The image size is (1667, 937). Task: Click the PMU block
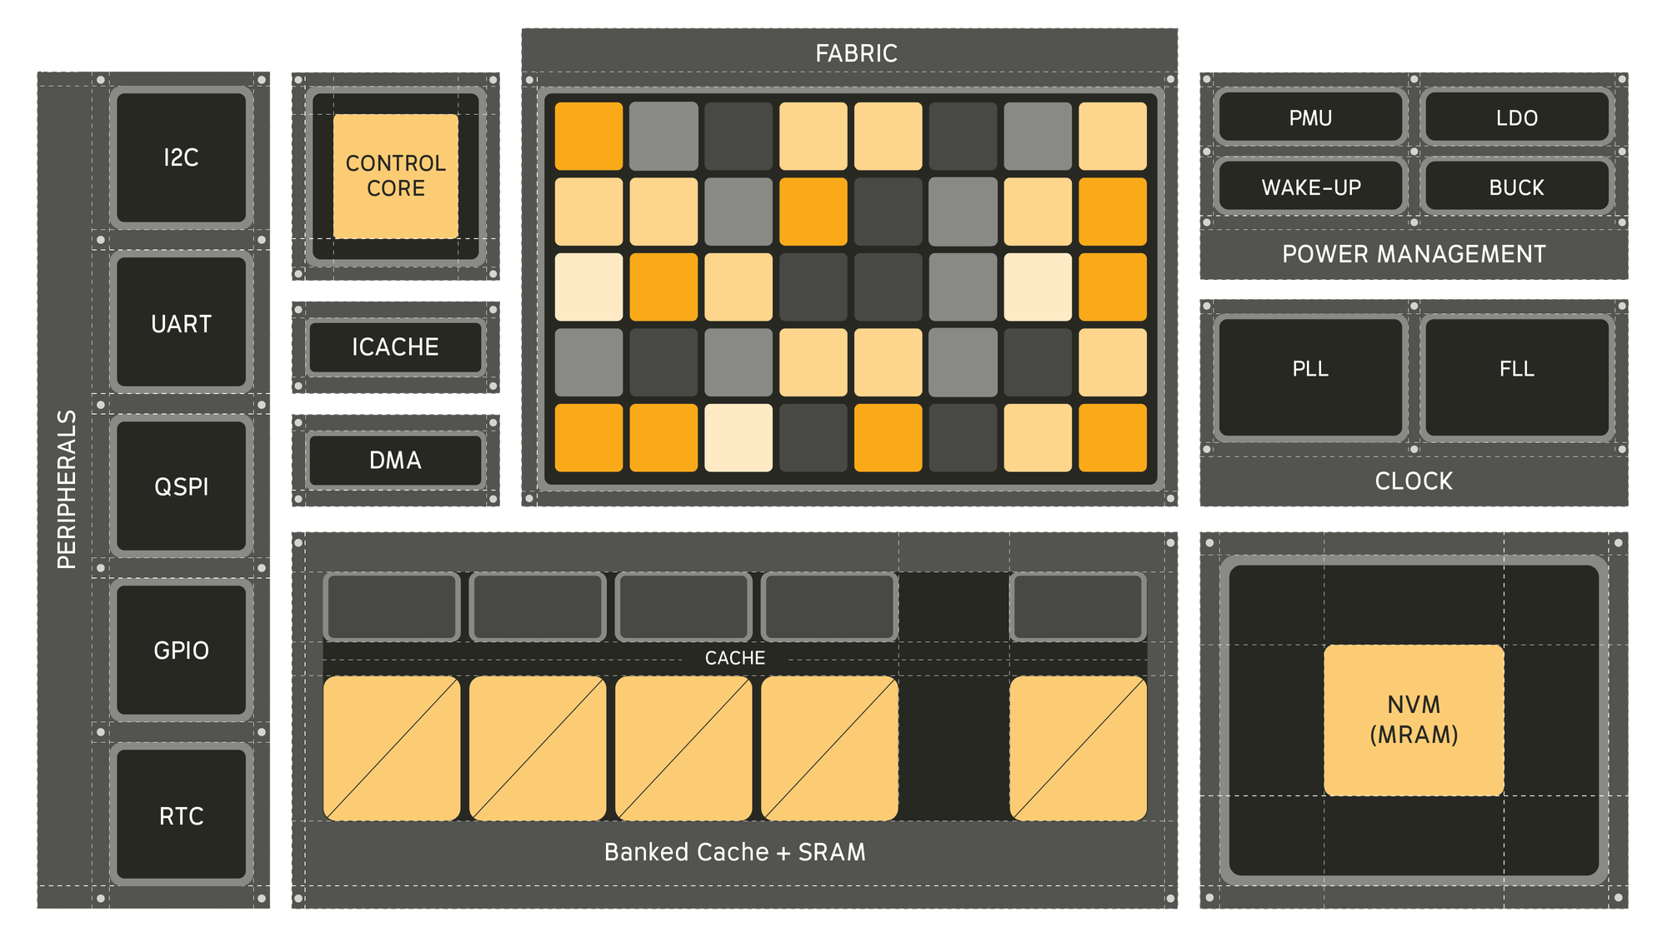pyautogui.click(x=1310, y=117)
